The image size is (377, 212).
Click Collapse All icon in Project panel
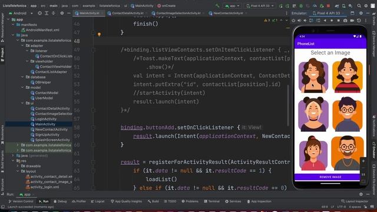(x=54, y=13)
